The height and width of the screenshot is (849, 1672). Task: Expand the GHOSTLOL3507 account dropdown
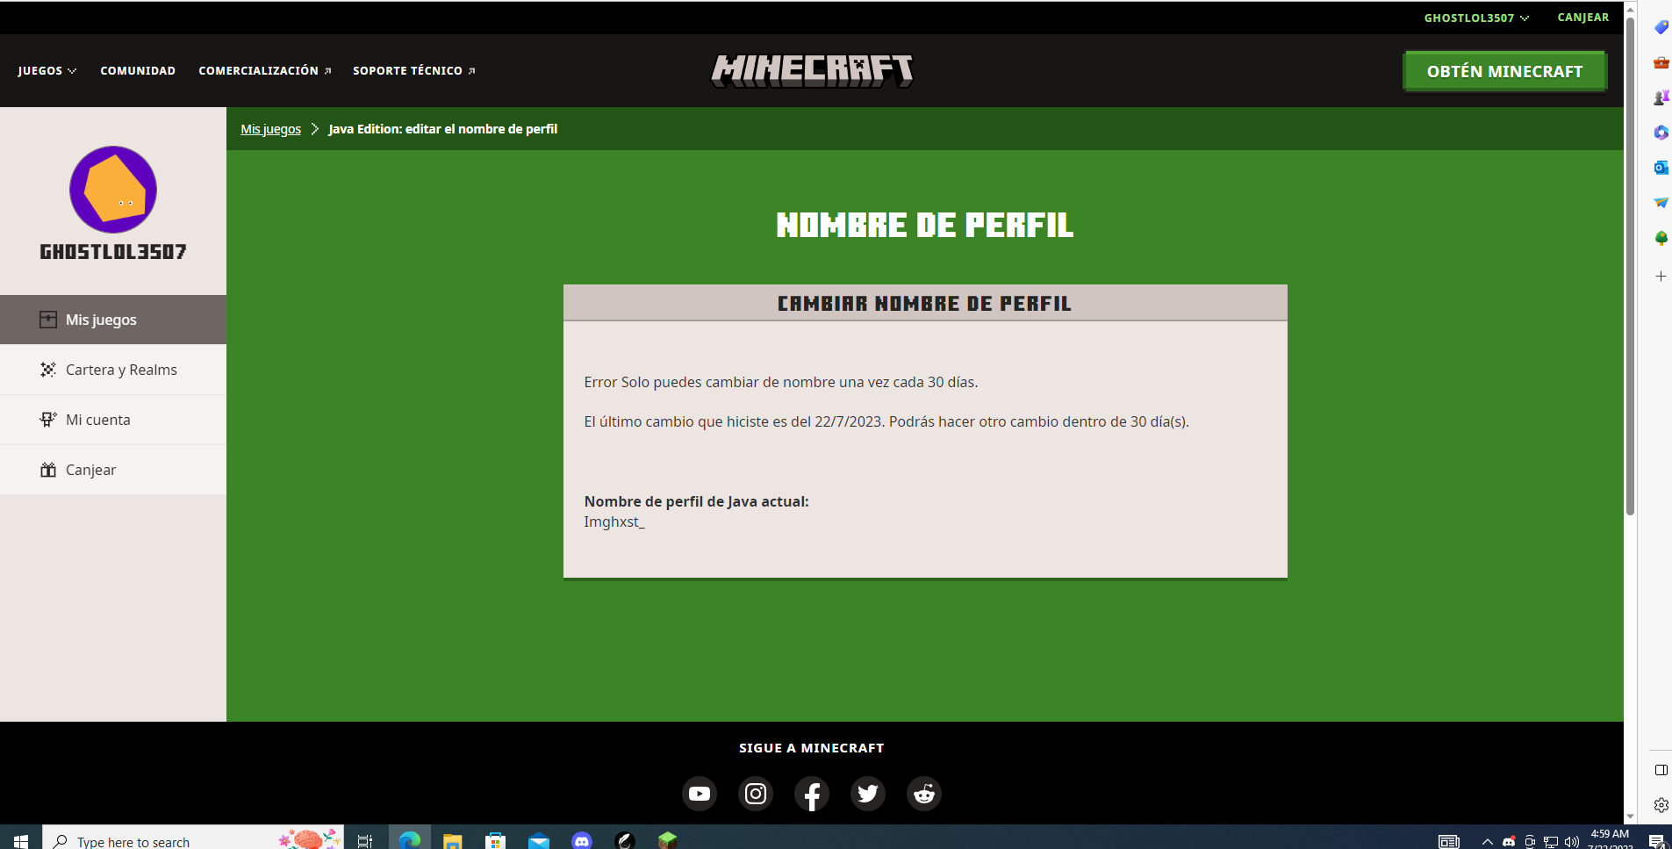(1476, 18)
